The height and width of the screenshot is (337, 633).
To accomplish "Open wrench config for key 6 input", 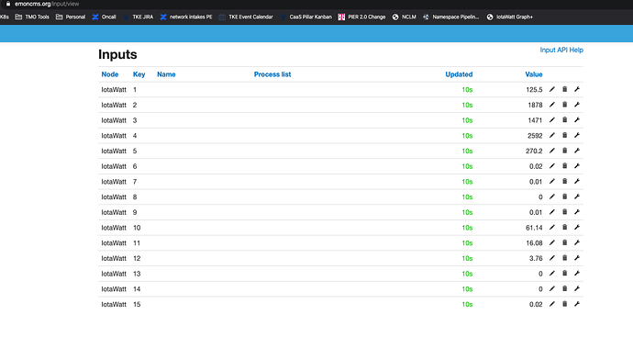I will (577, 166).
